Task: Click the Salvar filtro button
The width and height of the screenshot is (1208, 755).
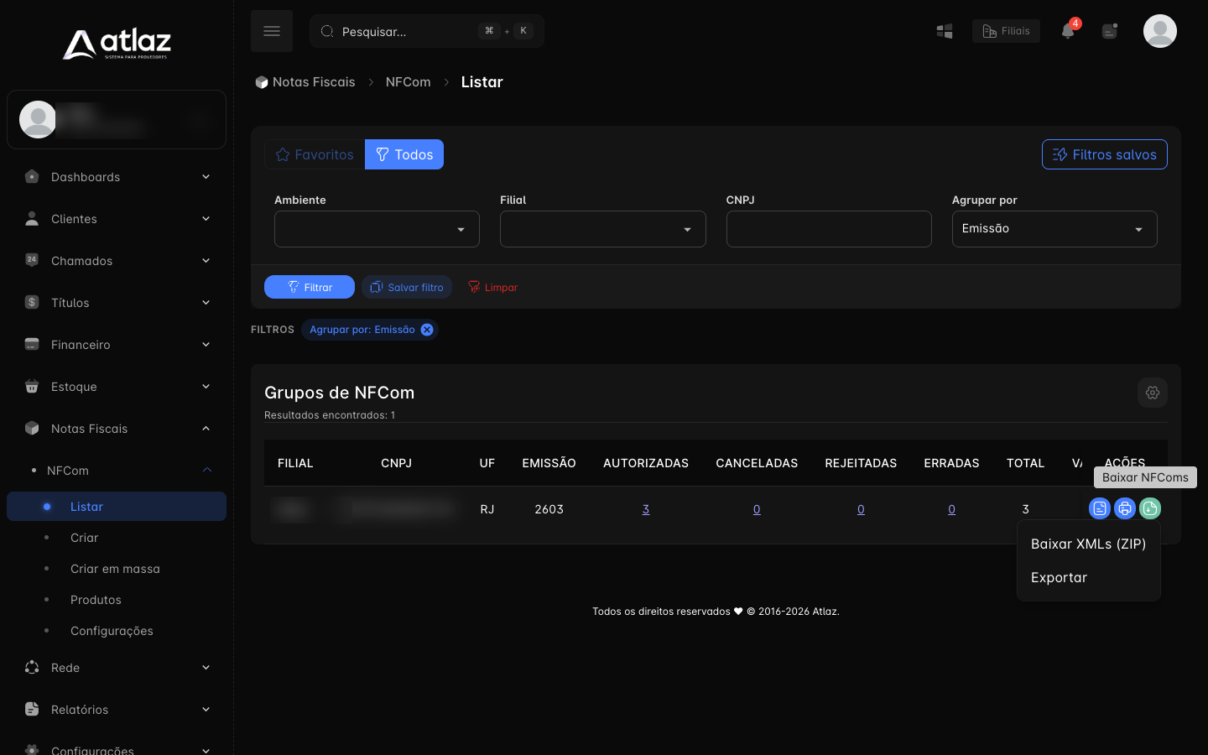Action: tap(407, 287)
